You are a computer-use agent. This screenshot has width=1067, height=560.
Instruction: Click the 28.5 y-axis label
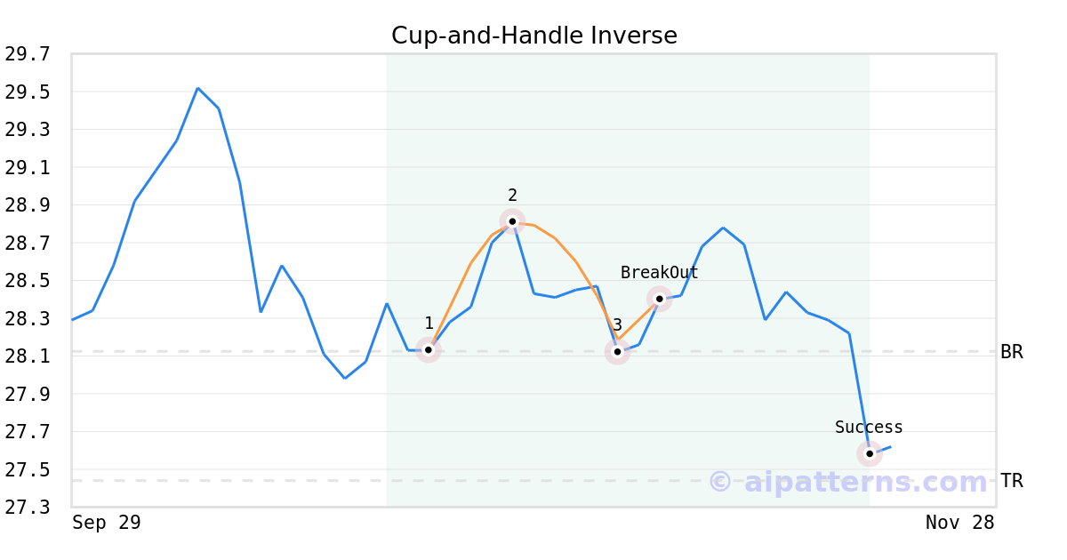pos(28,281)
